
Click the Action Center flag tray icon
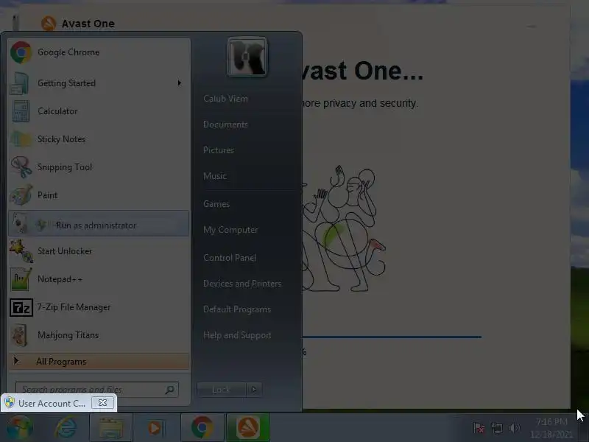coord(479,428)
